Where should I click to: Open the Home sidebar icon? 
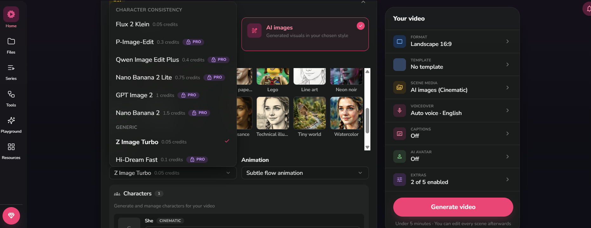click(x=11, y=14)
